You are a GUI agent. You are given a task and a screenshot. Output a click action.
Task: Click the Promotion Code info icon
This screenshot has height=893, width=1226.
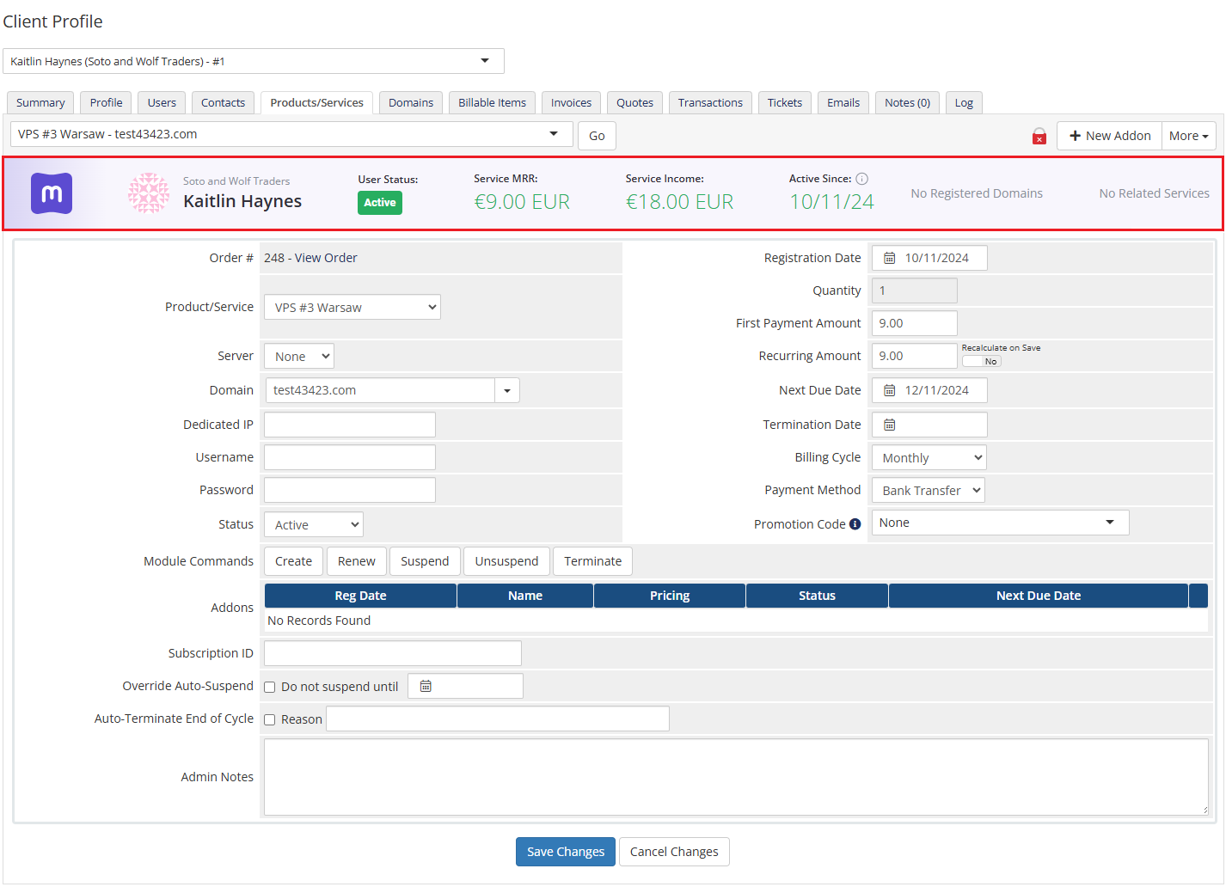855,524
